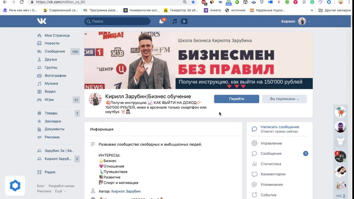Click the VK search field
Image resolution: width=354 pixels, height=199 pixels.
tap(117, 21)
